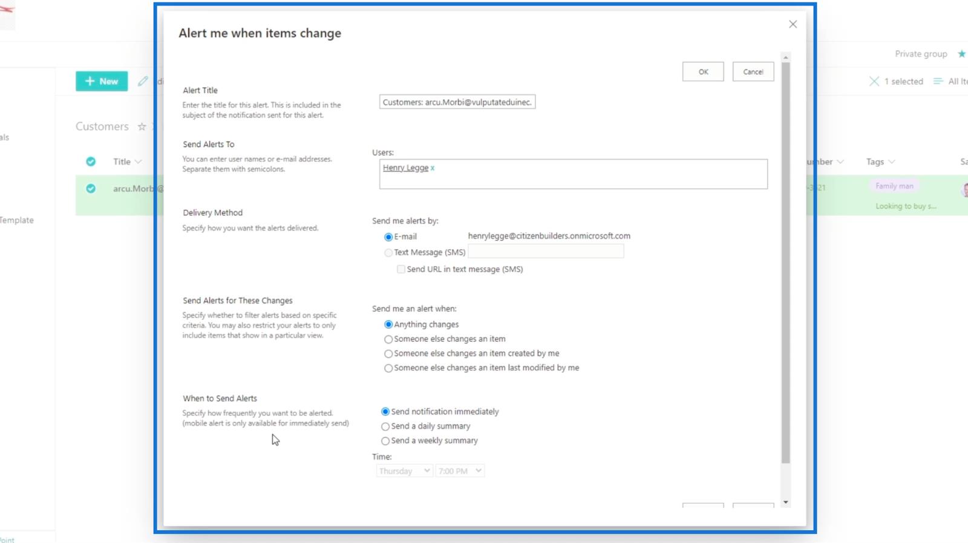Click the Cancel button at top
The width and height of the screenshot is (968, 543).
[x=753, y=71]
